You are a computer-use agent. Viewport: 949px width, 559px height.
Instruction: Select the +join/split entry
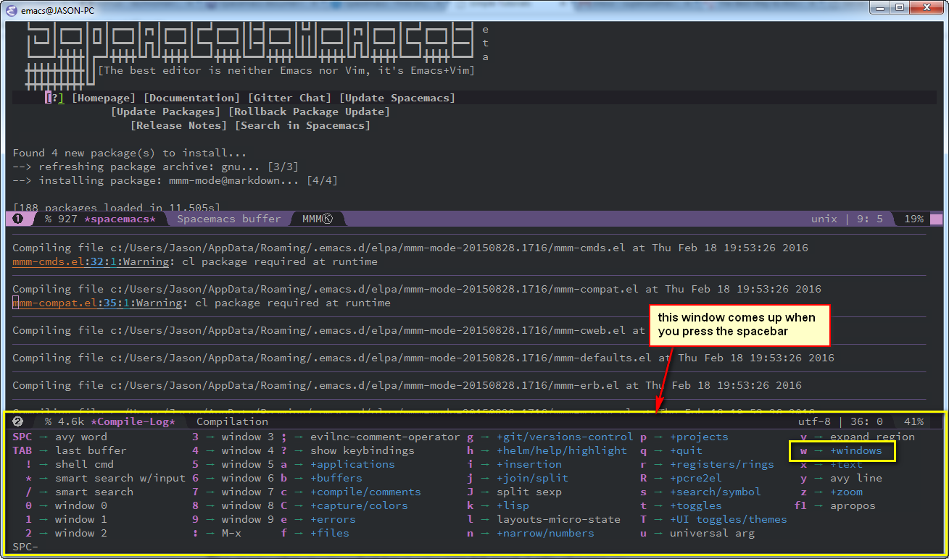pos(532,478)
